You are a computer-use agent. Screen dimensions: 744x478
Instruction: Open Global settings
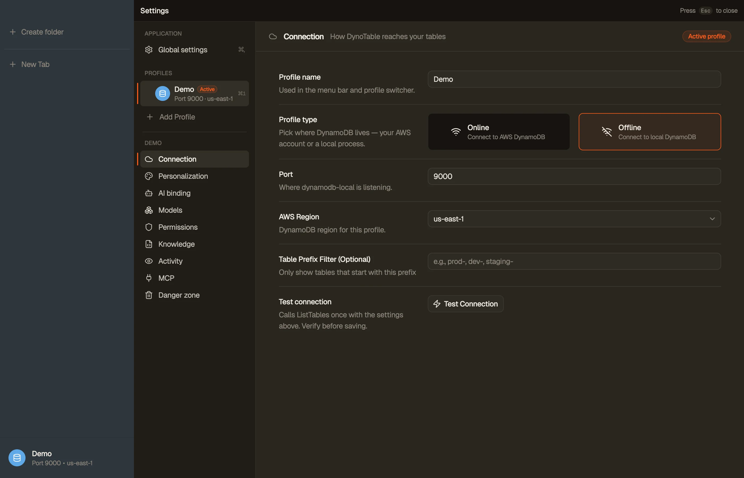click(x=195, y=50)
